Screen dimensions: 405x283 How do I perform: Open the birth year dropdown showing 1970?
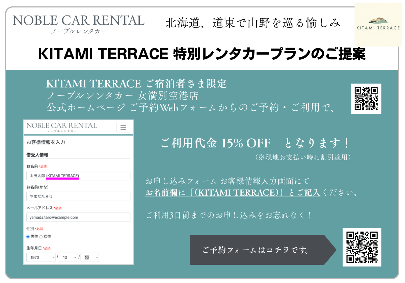click(x=41, y=257)
